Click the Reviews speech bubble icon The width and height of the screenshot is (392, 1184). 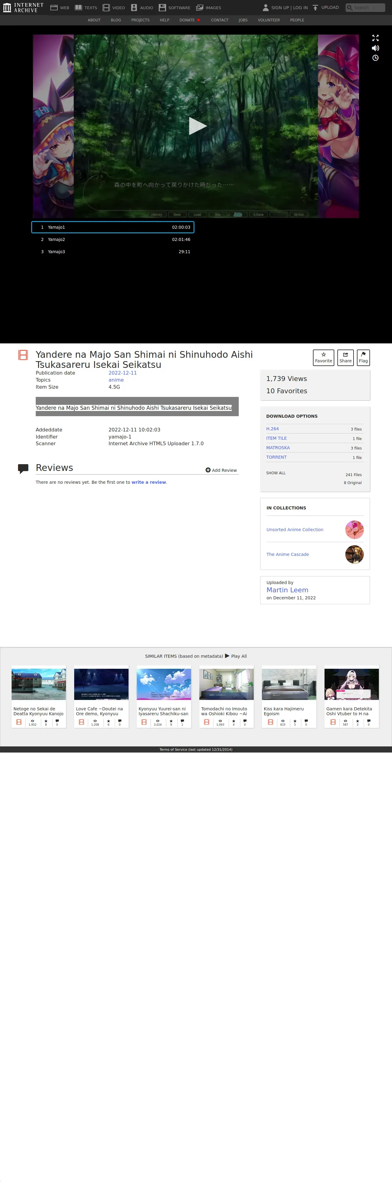coord(23,468)
